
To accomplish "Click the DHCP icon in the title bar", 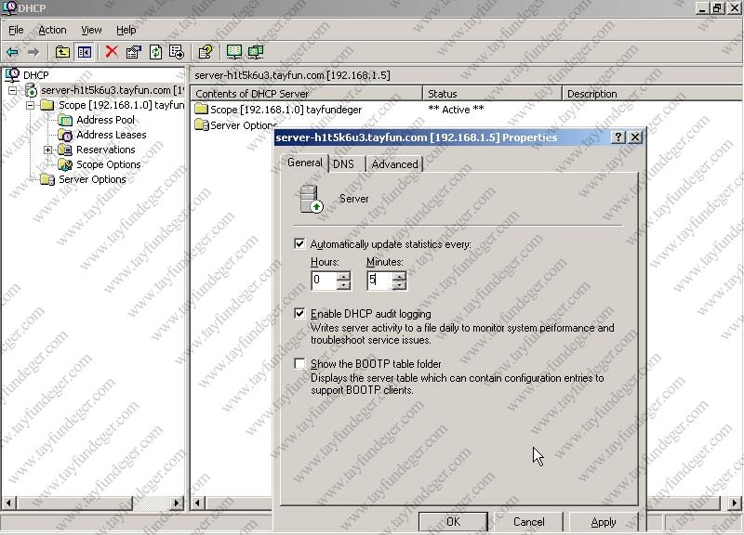I will [x=9, y=7].
